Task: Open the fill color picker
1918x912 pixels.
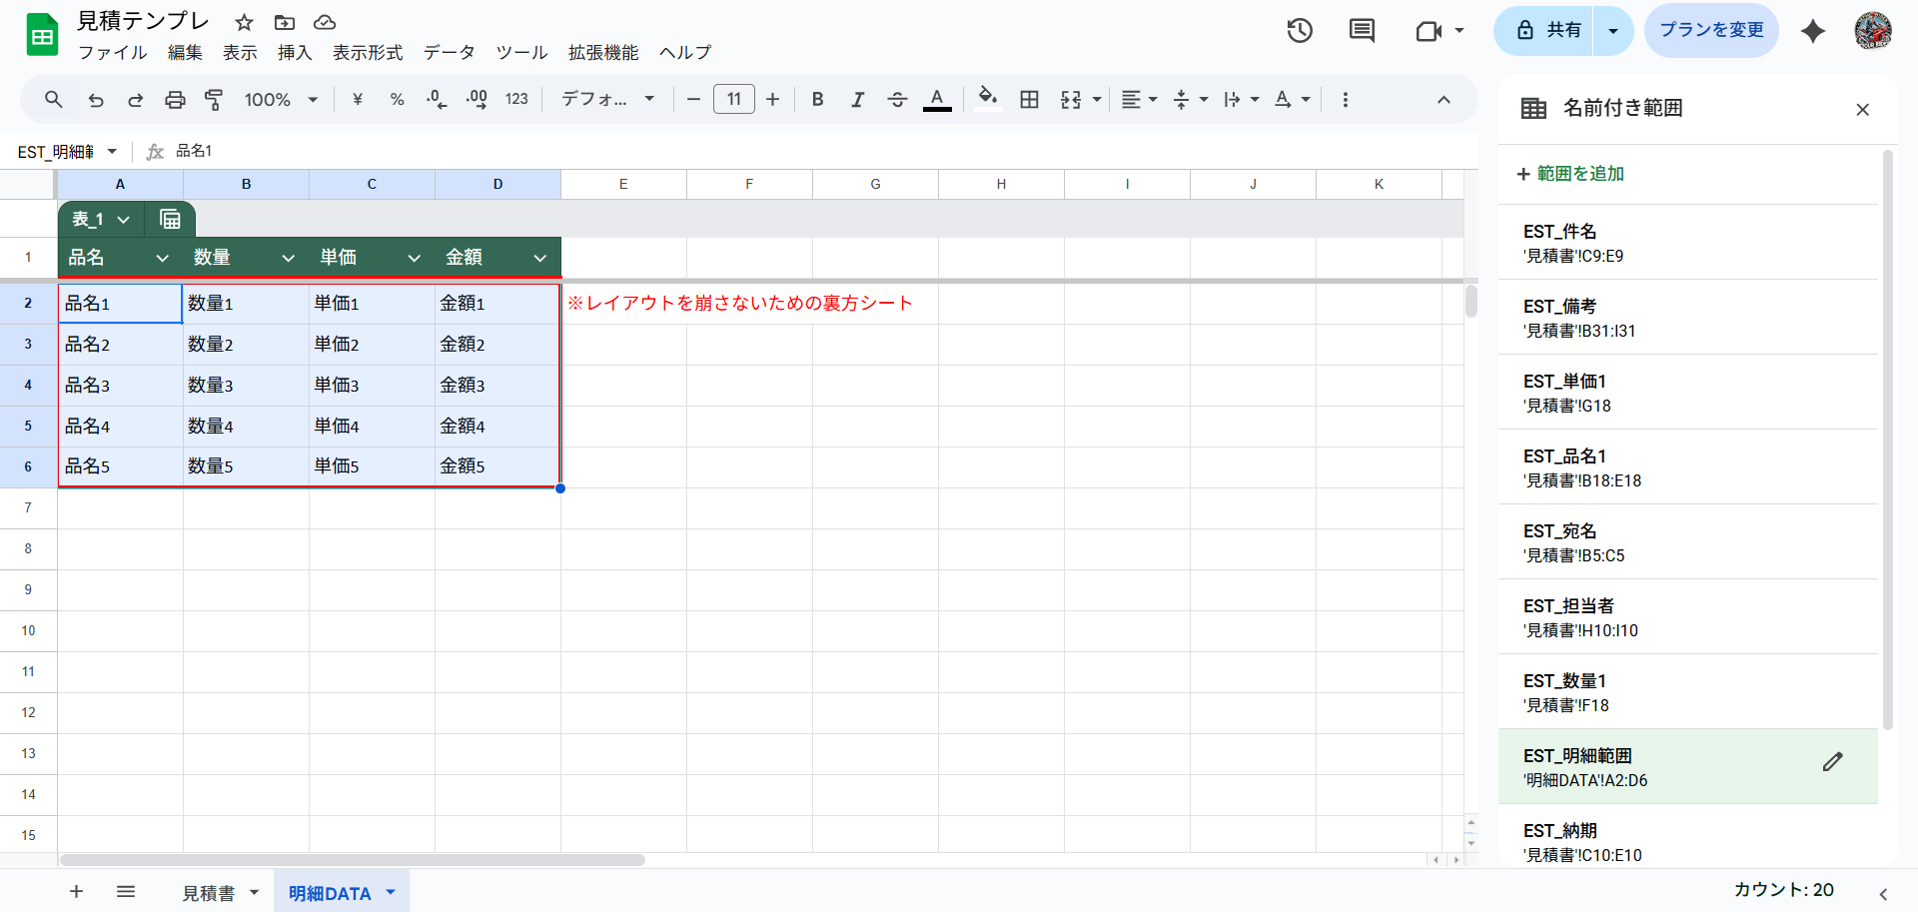Action: point(987,100)
